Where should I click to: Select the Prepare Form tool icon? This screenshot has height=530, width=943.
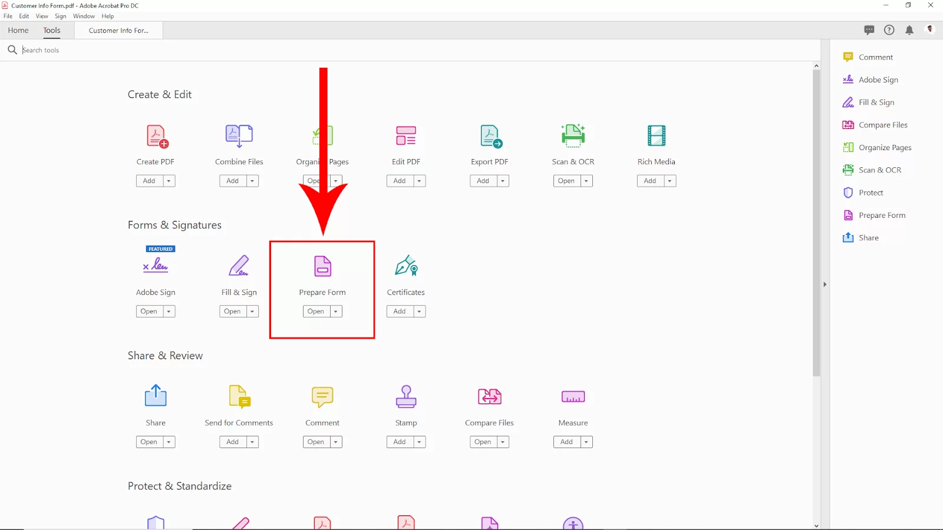point(322,266)
